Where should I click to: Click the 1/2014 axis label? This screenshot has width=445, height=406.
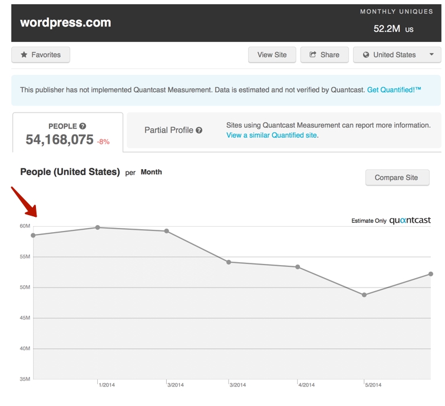tap(107, 385)
